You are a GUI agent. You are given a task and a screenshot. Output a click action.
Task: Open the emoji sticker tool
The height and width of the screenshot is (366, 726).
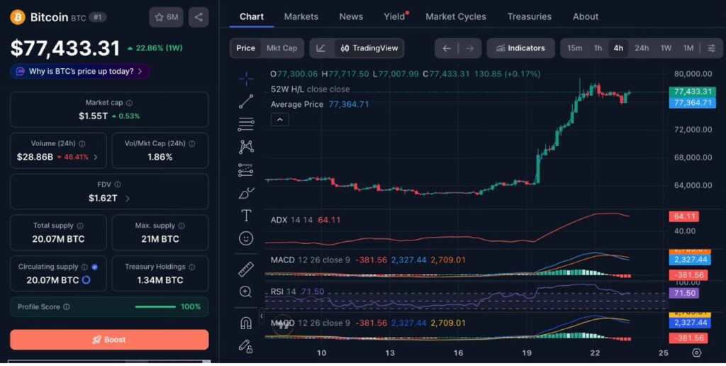pos(246,238)
